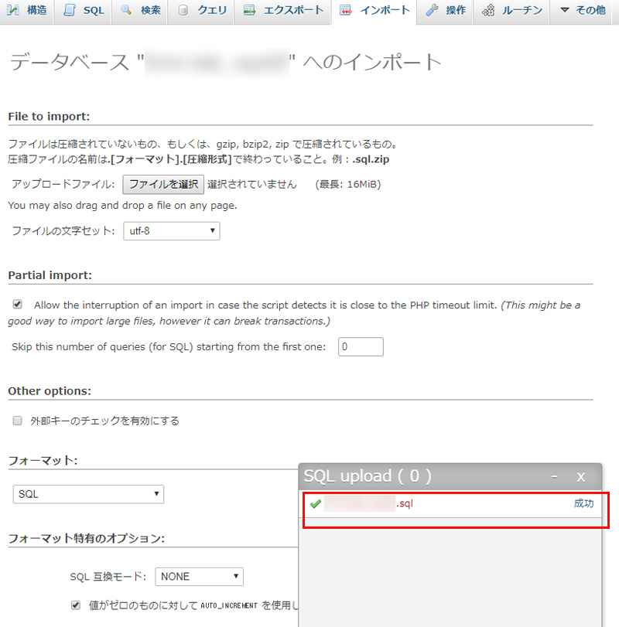Open the 操作 tab
The image size is (619, 627).
[x=445, y=11]
